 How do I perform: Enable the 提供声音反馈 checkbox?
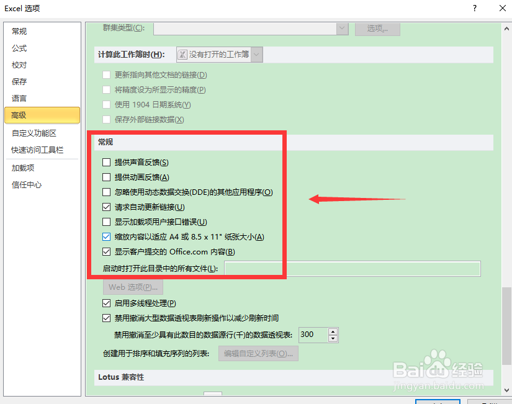tap(106, 162)
